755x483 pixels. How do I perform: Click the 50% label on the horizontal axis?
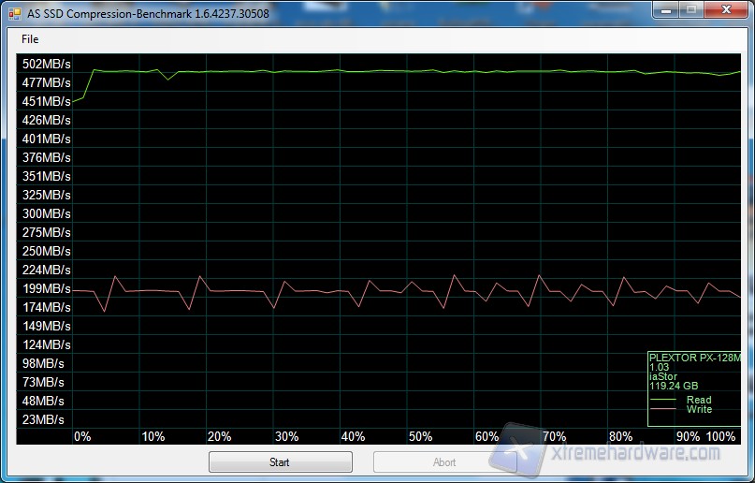click(x=420, y=436)
